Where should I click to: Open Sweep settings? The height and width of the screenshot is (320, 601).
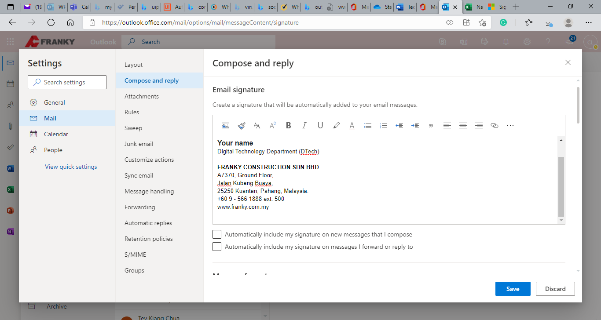click(x=159, y=128)
